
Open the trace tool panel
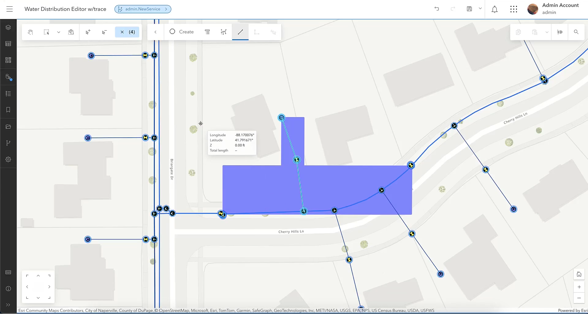click(x=8, y=77)
